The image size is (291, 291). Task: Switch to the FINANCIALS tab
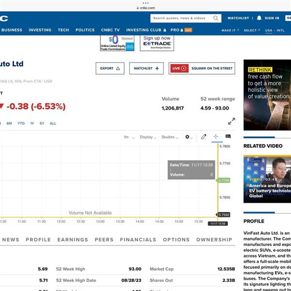[138, 240]
